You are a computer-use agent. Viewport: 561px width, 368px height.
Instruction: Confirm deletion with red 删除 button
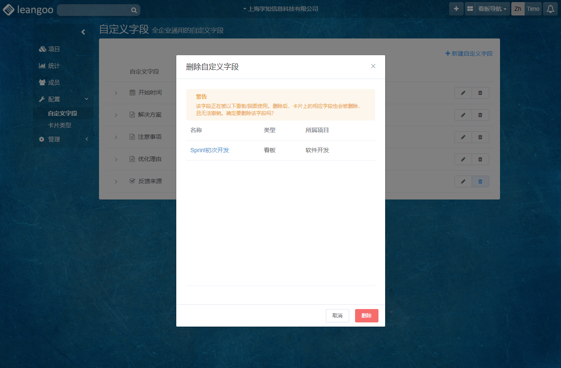(366, 316)
